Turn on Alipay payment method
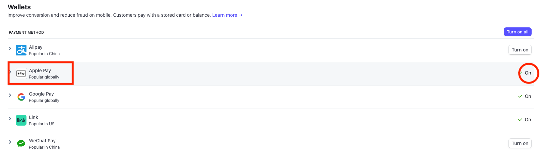This screenshot has width=543, height=156. [x=520, y=50]
